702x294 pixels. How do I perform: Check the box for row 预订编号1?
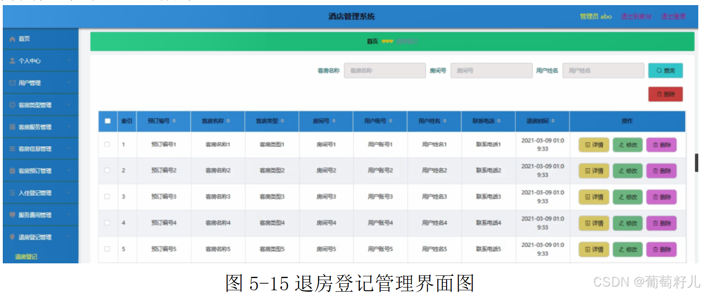[107, 144]
